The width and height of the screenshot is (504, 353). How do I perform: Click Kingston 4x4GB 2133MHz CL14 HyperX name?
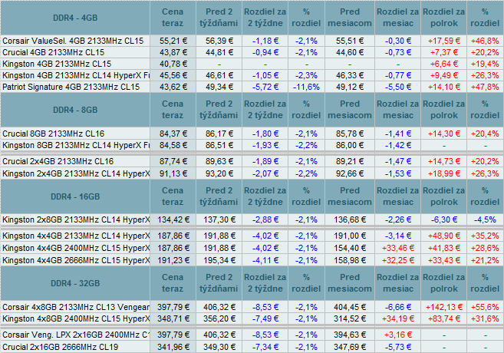76,236
